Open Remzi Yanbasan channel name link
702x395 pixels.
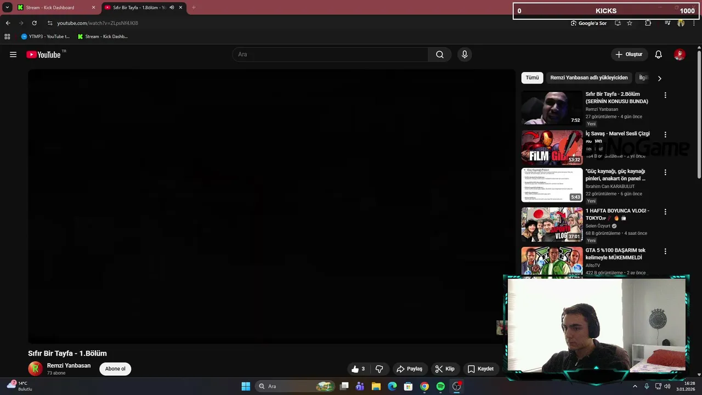tap(69, 365)
